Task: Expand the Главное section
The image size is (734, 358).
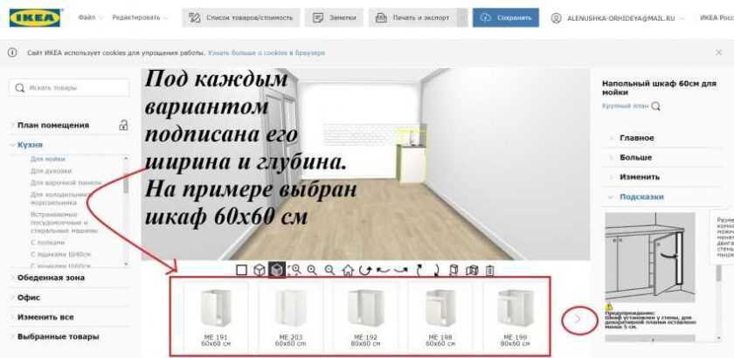Action: 636,138
